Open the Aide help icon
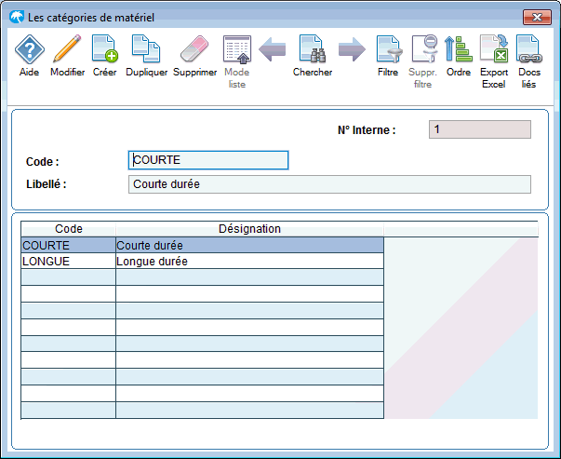Image resolution: width=561 pixels, height=459 pixels. 30,49
